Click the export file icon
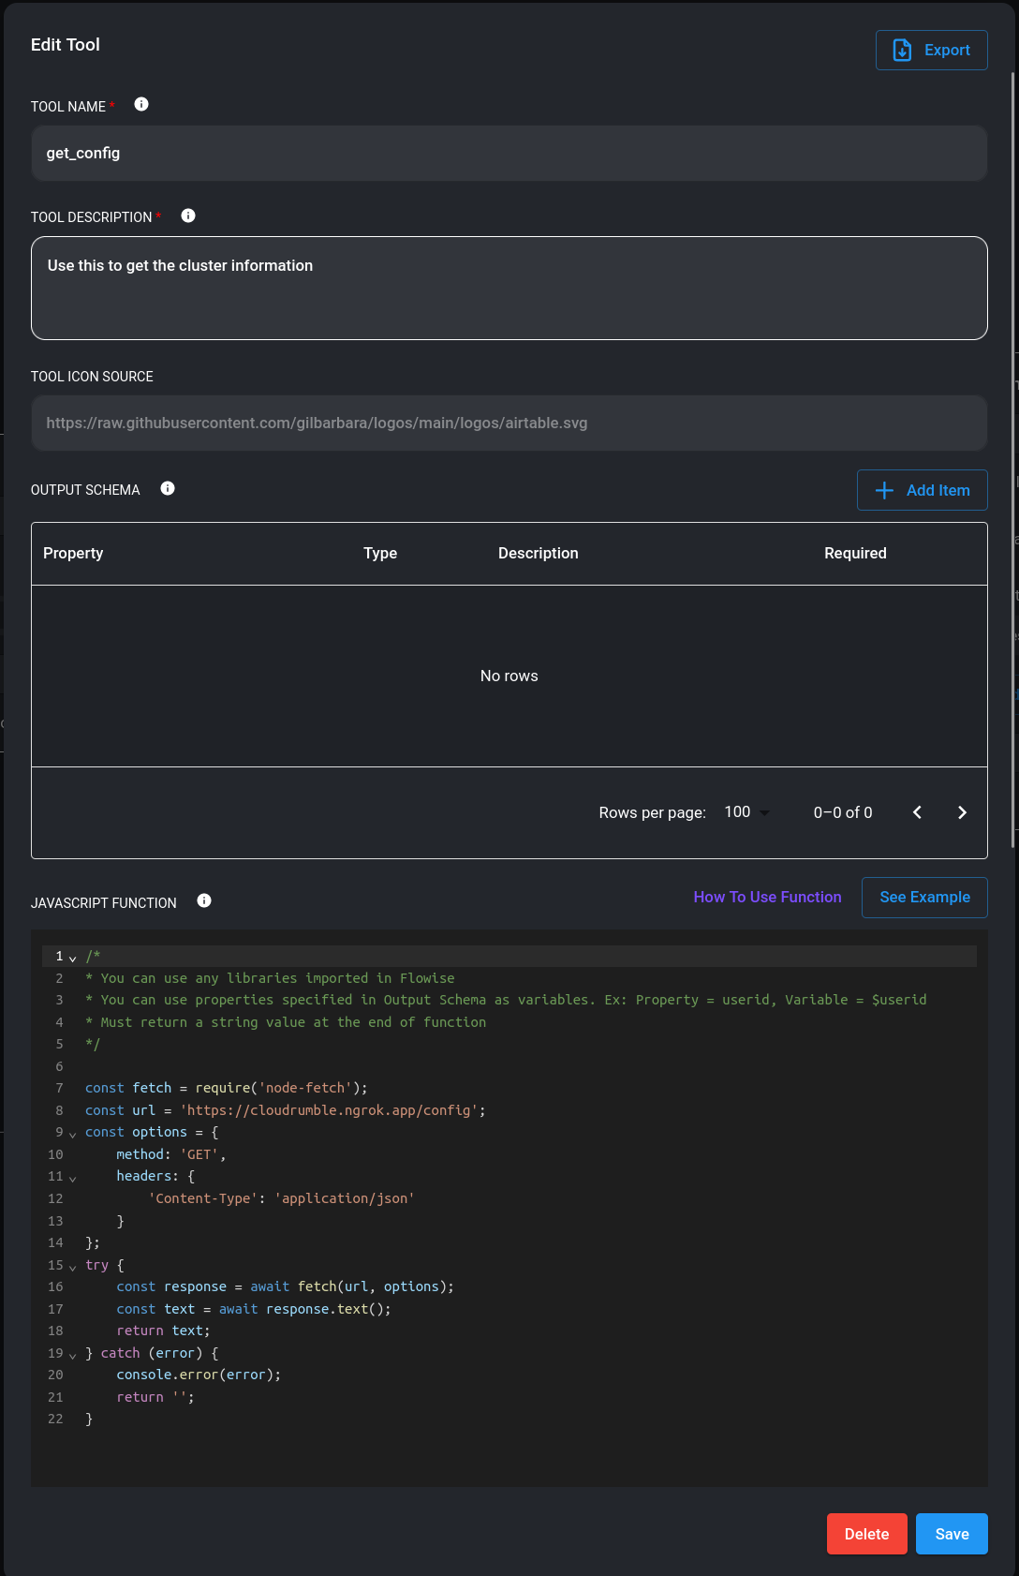Image resolution: width=1019 pixels, height=1576 pixels. (x=902, y=51)
